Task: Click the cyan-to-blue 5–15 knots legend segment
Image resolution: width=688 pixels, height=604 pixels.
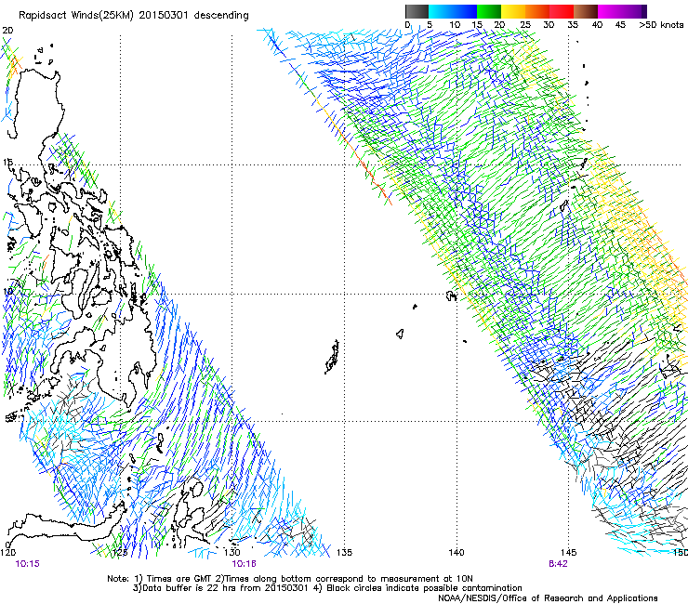Action: pyautogui.click(x=453, y=11)
